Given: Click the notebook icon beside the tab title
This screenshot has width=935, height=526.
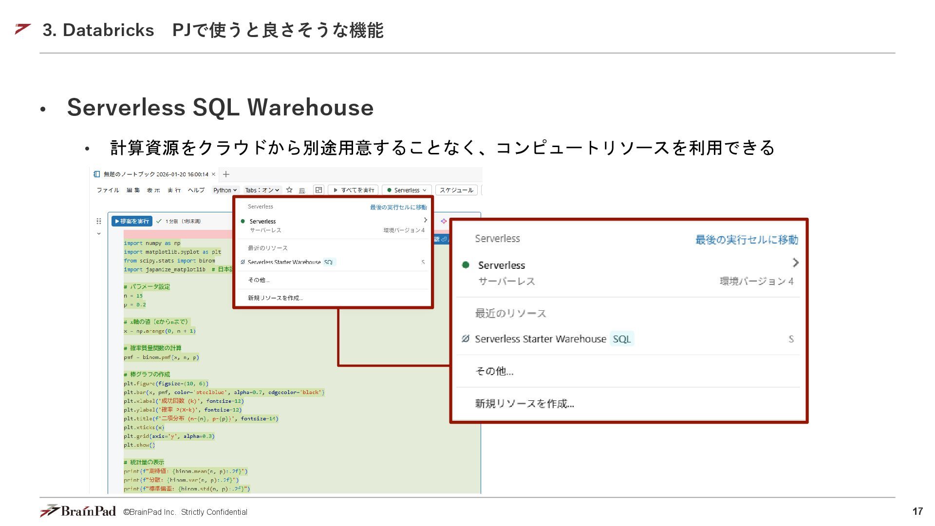Looking at the screenshot, I should pyautogui.click(x=97, y=174).
